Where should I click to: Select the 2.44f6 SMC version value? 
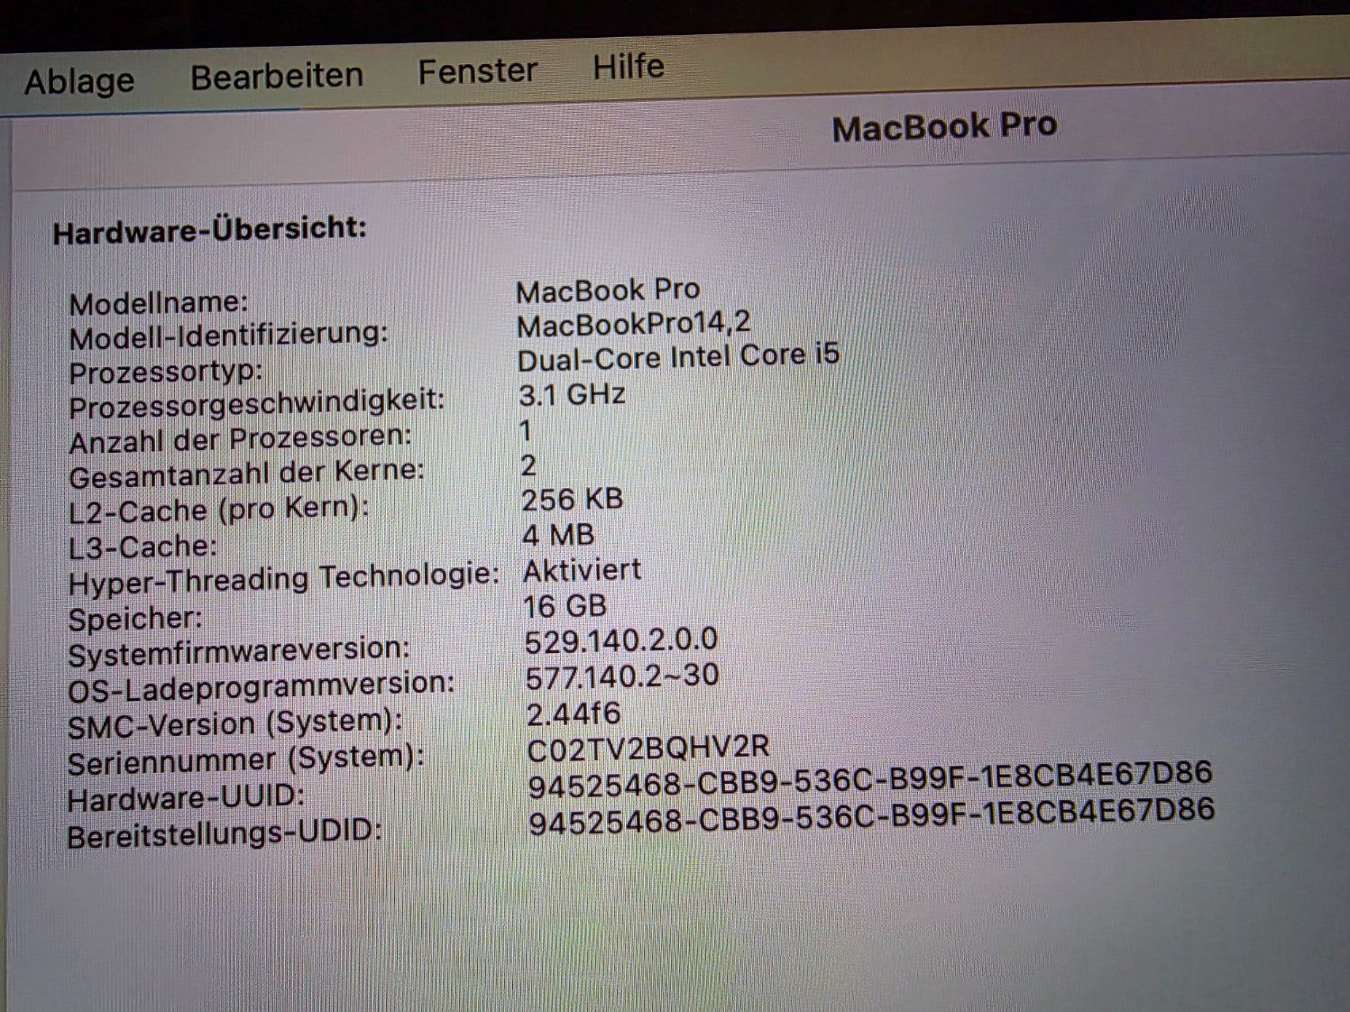pyautogui.click(x=574, y=713)
